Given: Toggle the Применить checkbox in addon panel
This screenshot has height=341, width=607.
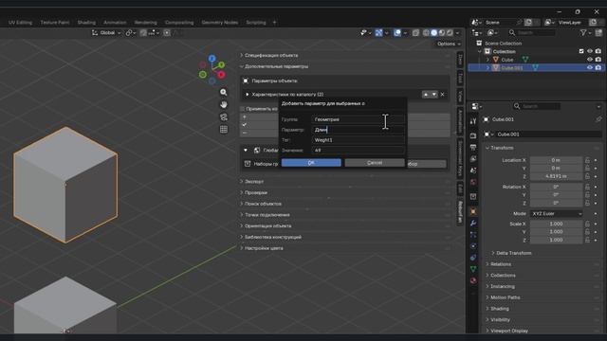Looking at the screenshot, I should click(x=243, y=109).
